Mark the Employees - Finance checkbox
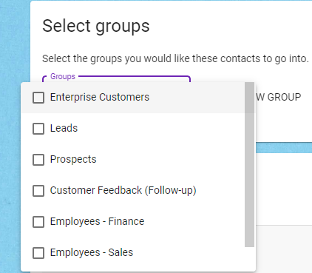Image resolution: width=312 pixels, height=273 pixels. 38,222
